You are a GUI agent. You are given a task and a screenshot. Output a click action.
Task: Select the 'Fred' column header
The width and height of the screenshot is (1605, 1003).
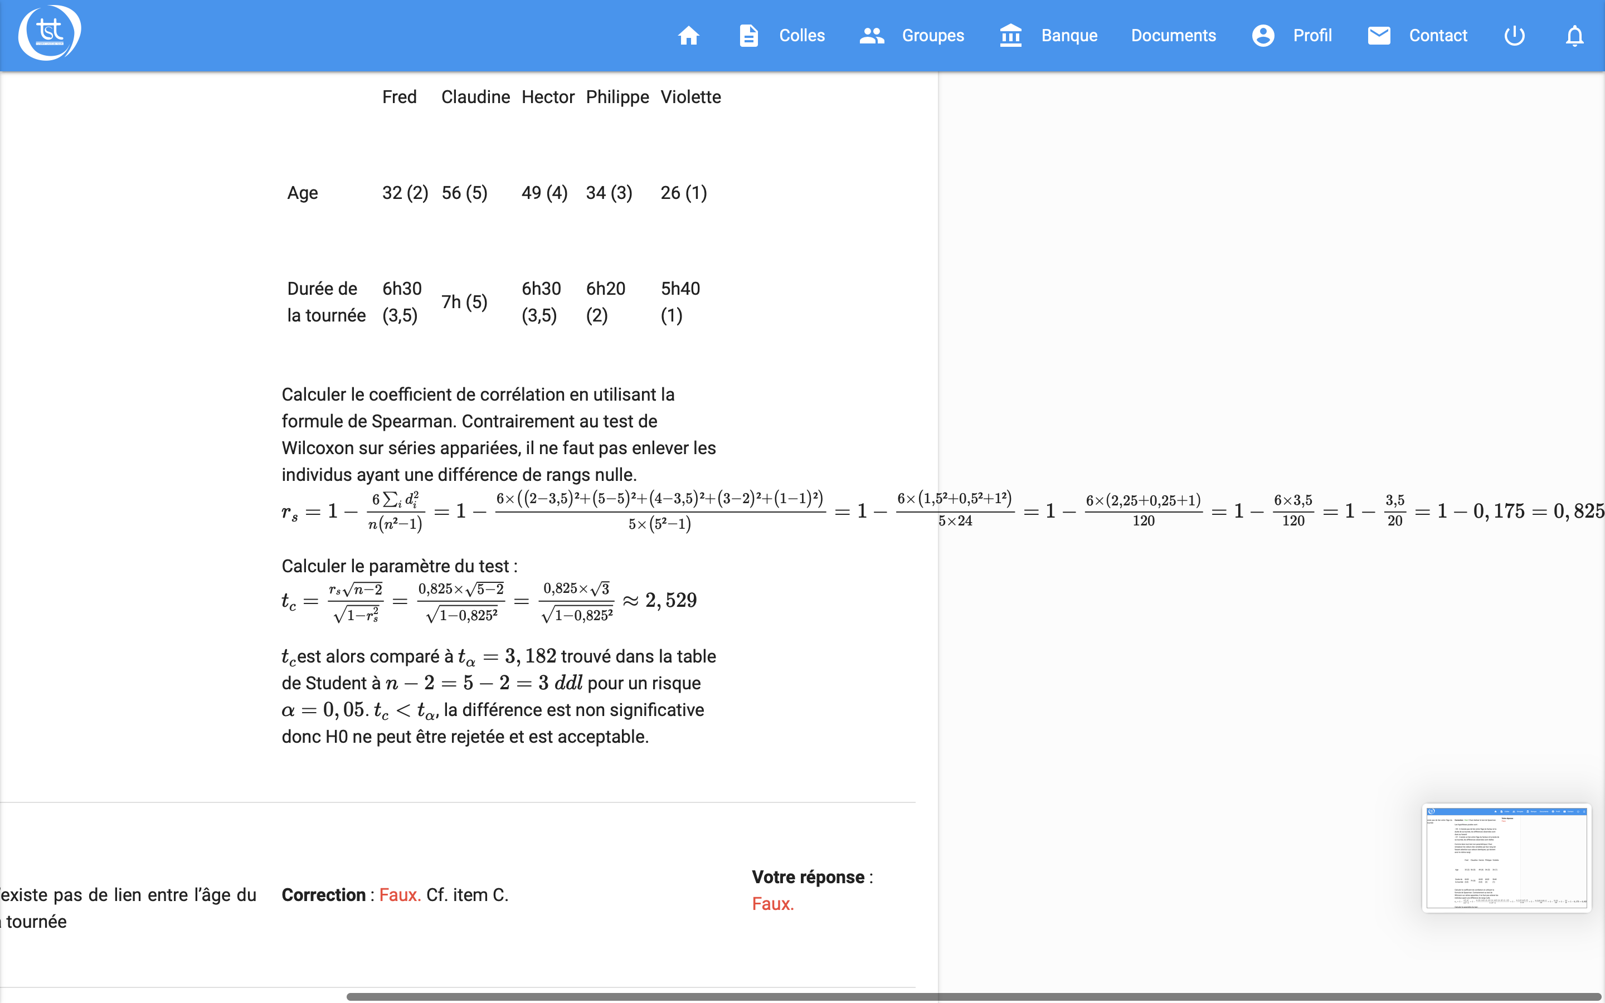(399, 97)
